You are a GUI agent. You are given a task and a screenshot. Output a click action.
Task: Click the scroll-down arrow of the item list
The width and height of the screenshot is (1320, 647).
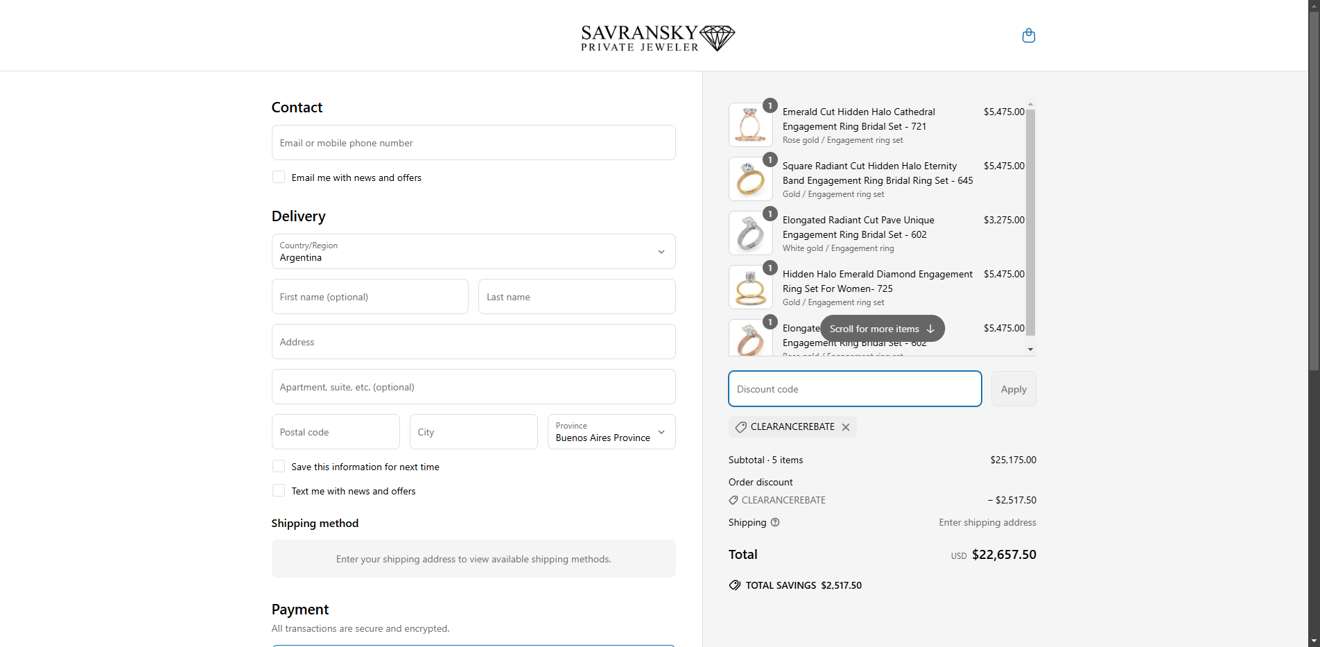coord(1030,350)
